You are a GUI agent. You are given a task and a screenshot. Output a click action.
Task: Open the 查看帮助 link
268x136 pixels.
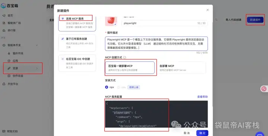202,97
